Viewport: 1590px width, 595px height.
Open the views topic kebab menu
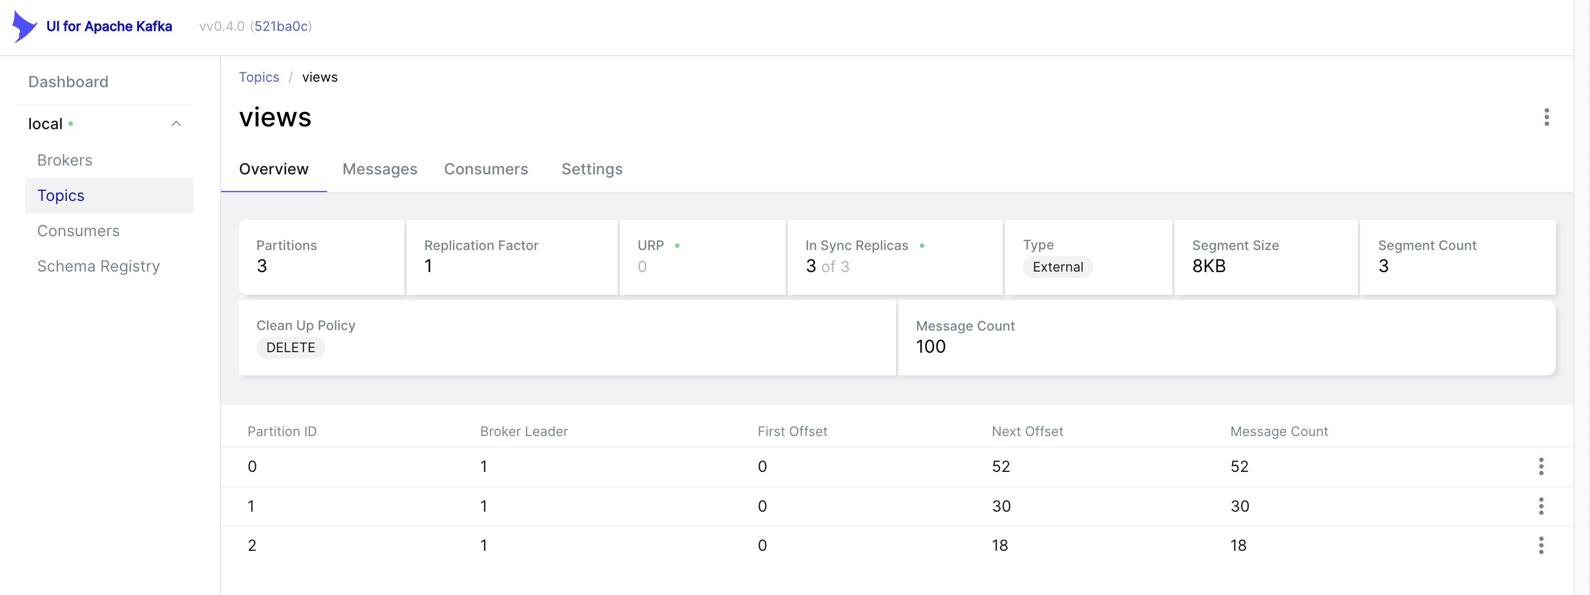point(1546,117)
